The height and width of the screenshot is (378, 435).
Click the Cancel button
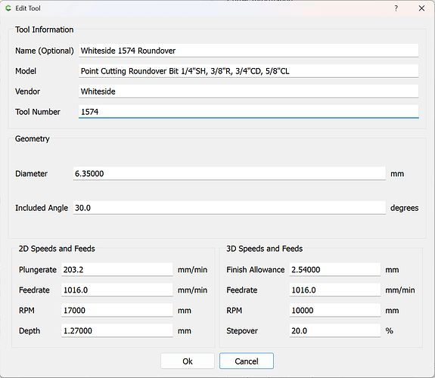247,361
